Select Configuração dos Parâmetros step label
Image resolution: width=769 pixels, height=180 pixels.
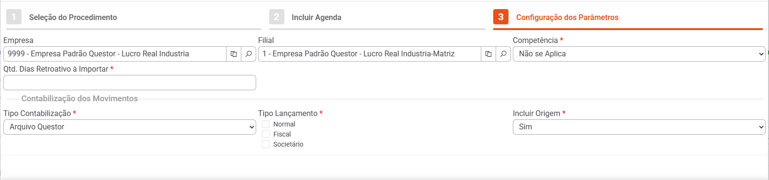click(x=567, y=17)
